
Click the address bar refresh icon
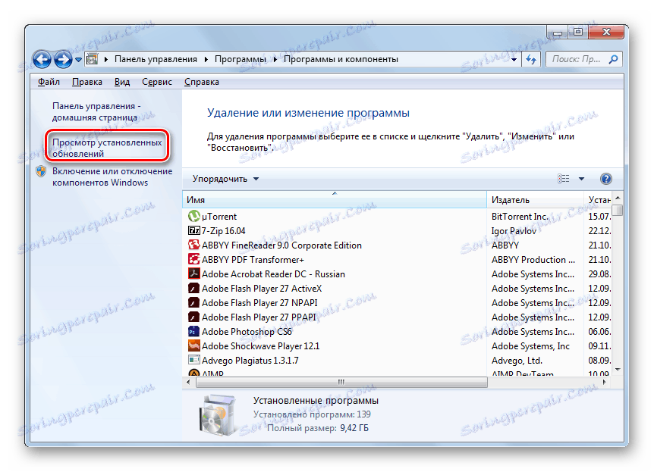(530, 59)
